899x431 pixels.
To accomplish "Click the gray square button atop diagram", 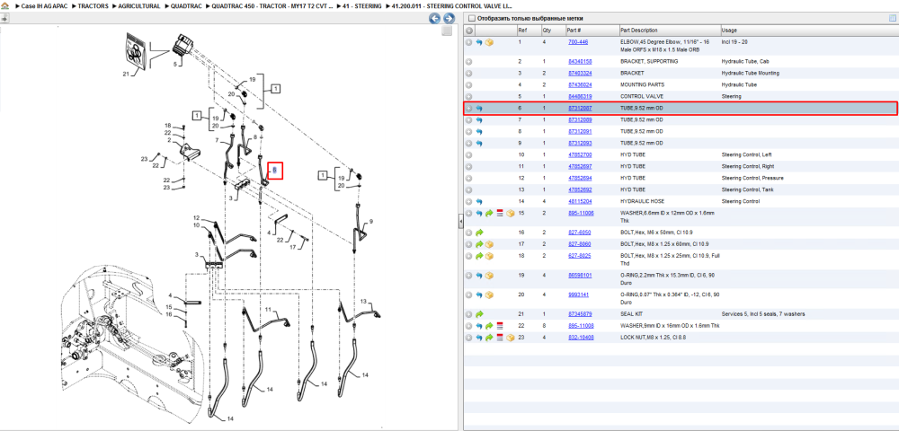I will pyautogui.click(x=447, y=31).
